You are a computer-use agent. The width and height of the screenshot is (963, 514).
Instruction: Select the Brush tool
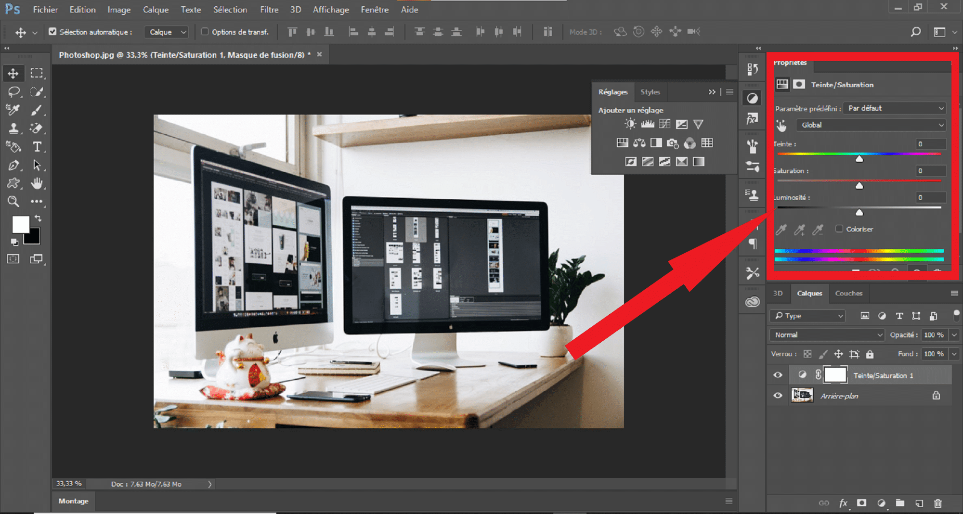(x=37, y=110)
